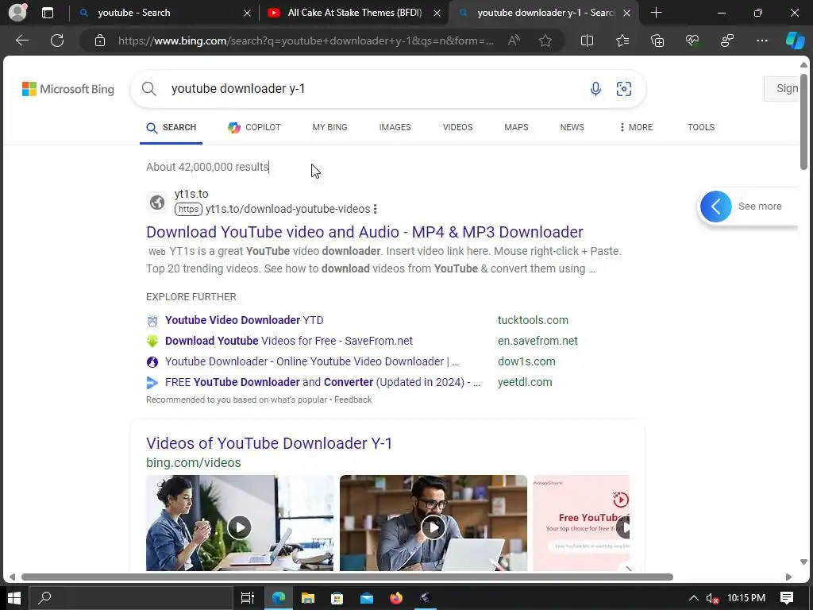This screenshot has width=813, height=610.
Task: Open the browser profile avatar
Action: pyautogui.click(x=17, y=13)
